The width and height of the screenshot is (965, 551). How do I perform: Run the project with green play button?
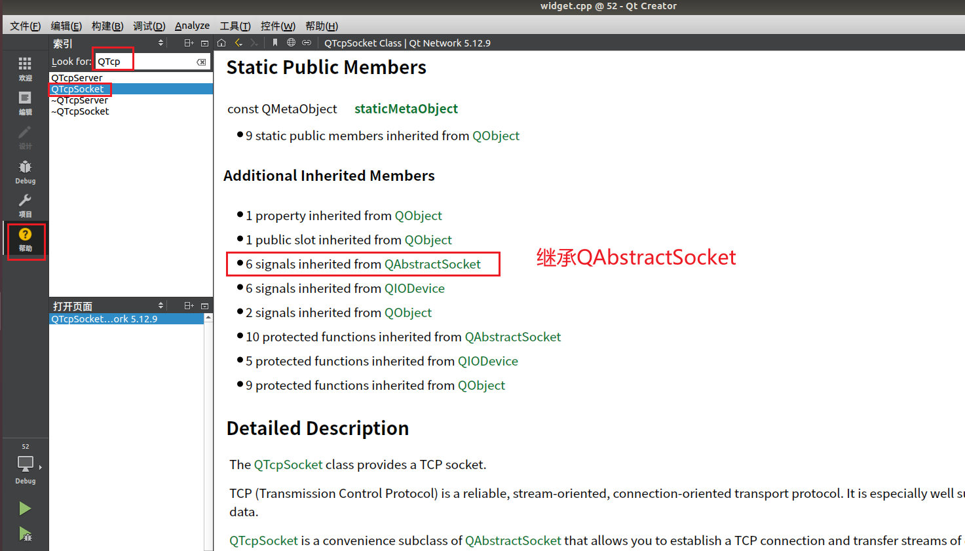pyautogui.click(x=25, y=508)
